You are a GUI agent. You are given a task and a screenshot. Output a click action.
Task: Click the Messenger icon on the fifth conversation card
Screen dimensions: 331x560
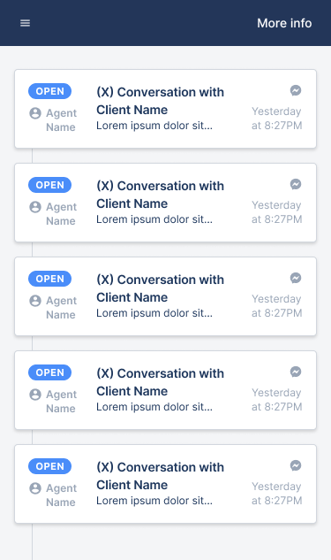pyautogui.click(x=296, y=465)
